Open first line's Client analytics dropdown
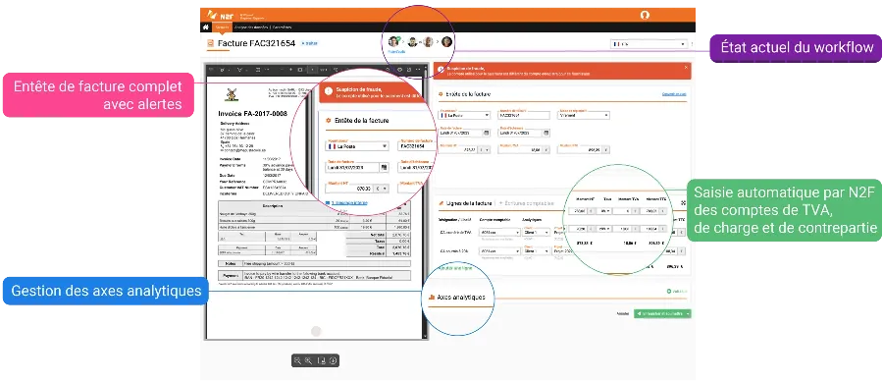The height and width of the screenshot is (383, 883). (x=536, y=233)
